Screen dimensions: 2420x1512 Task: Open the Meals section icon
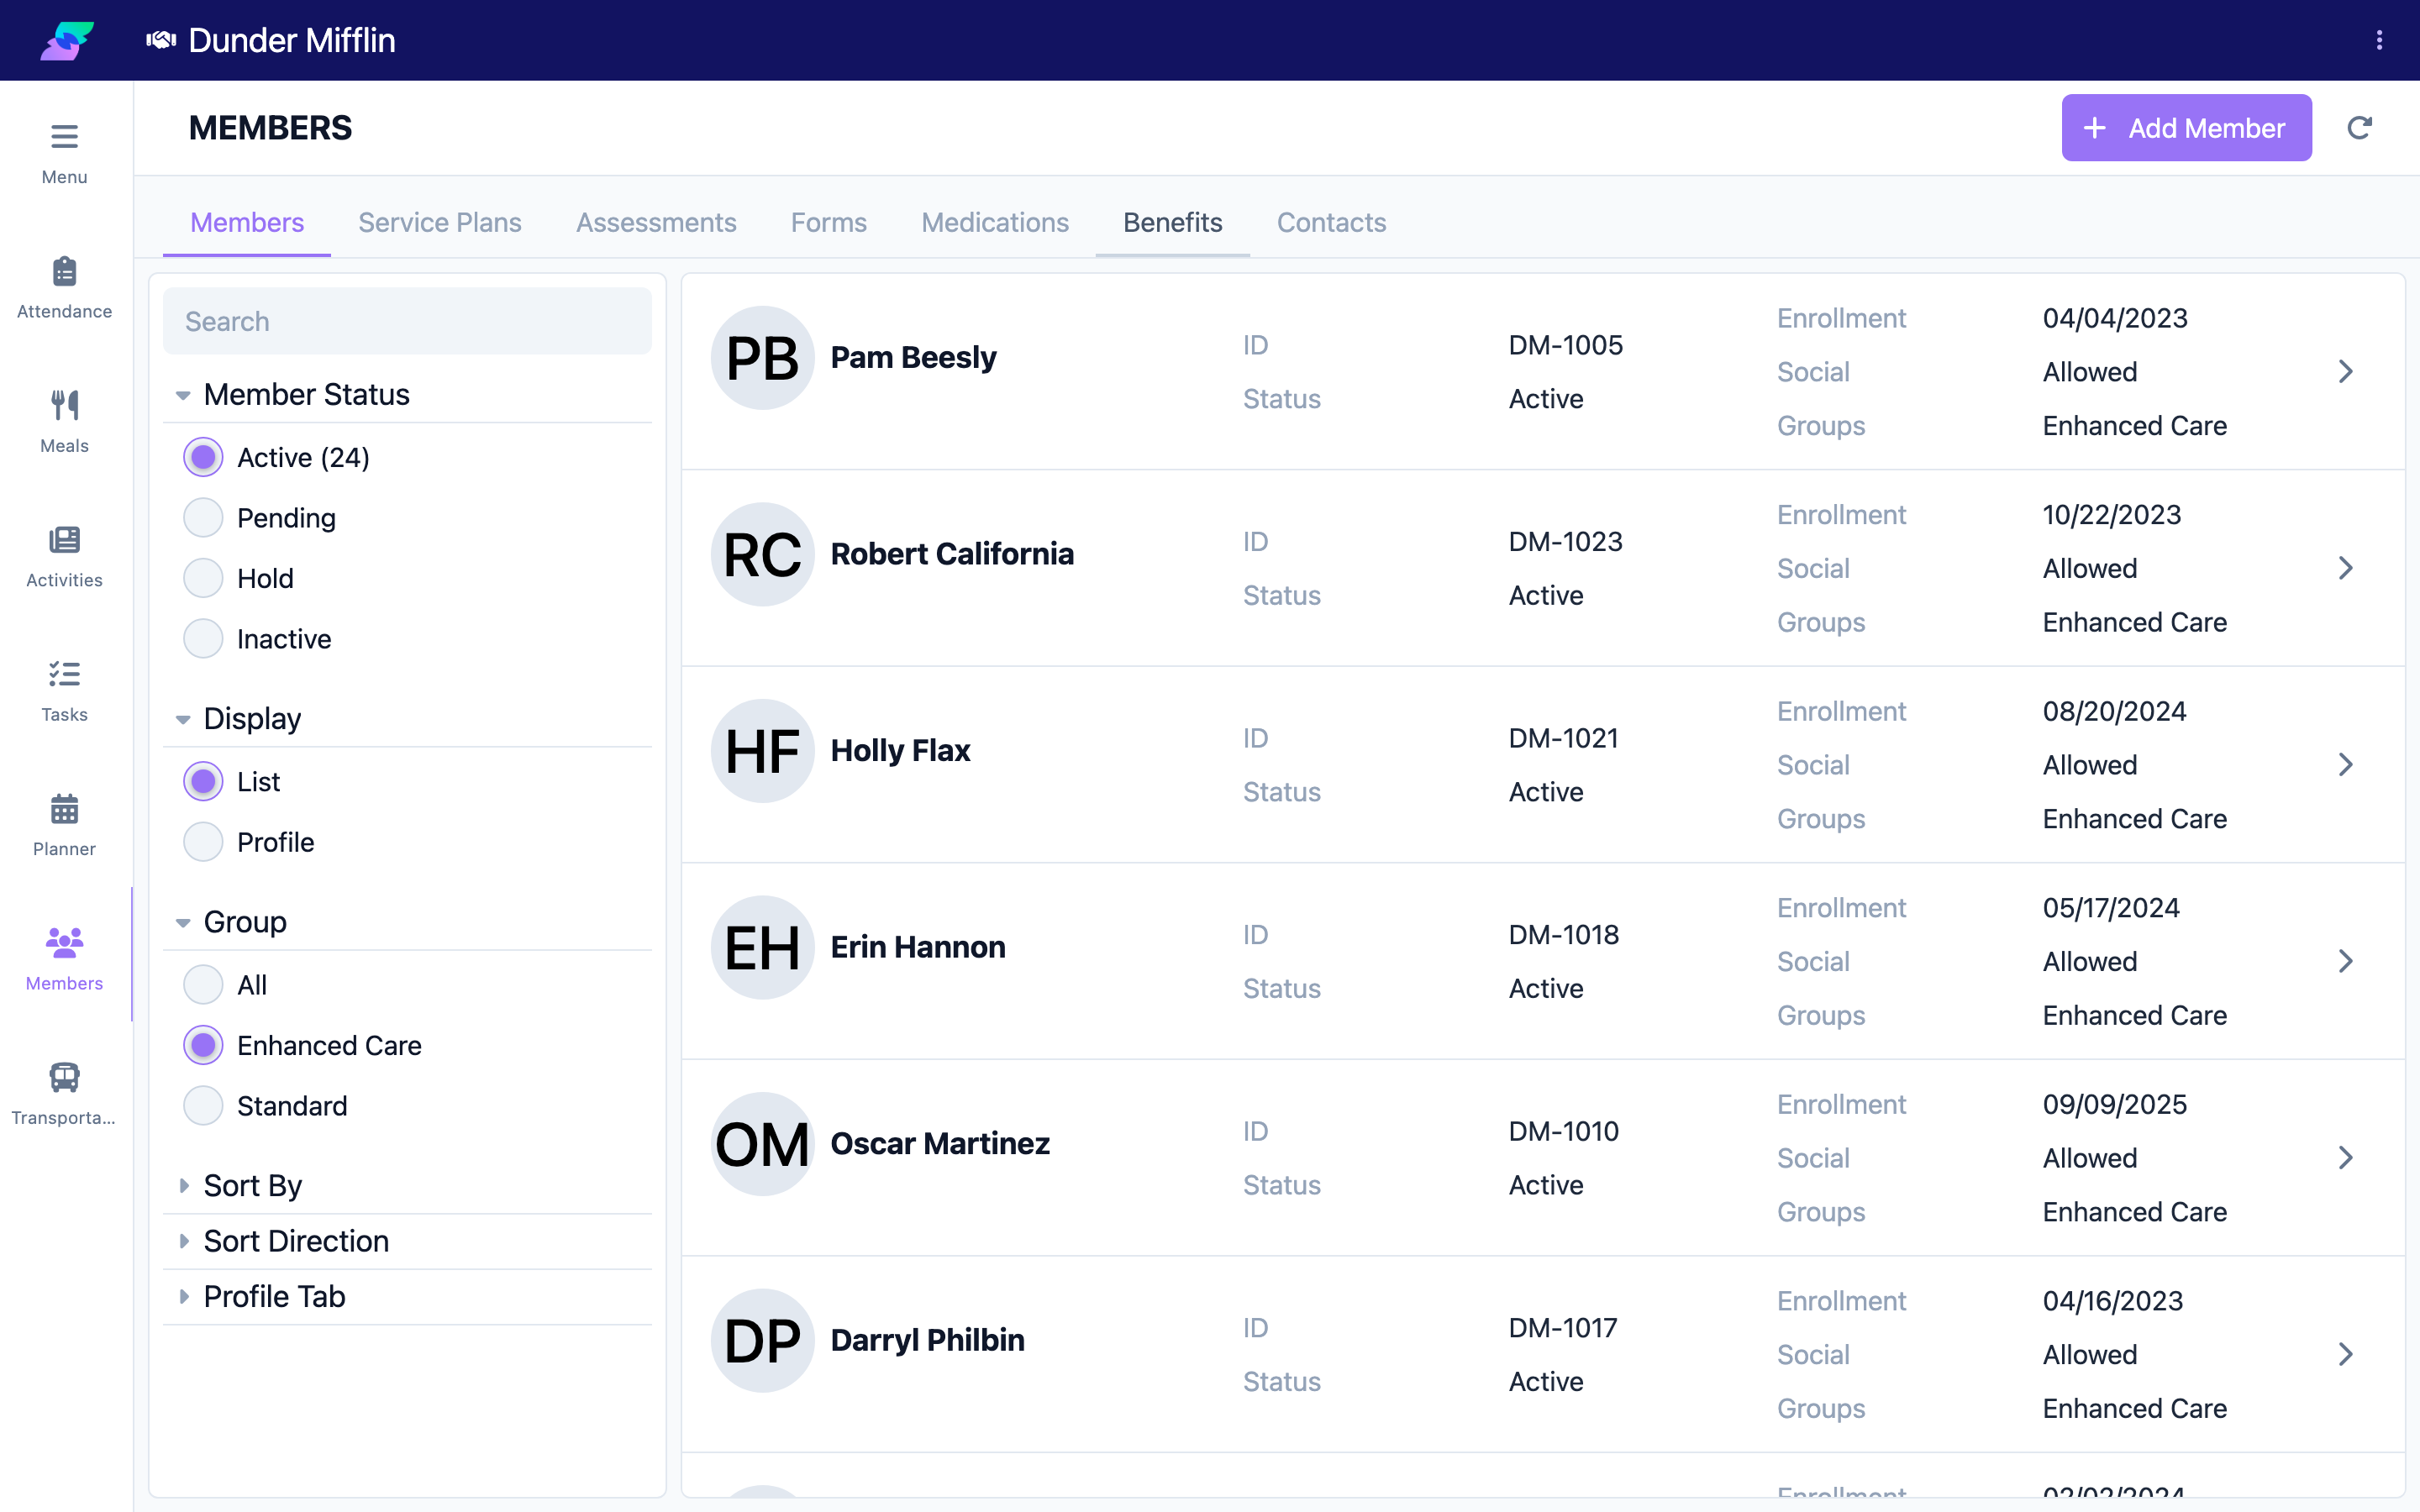tap(64, 405)
